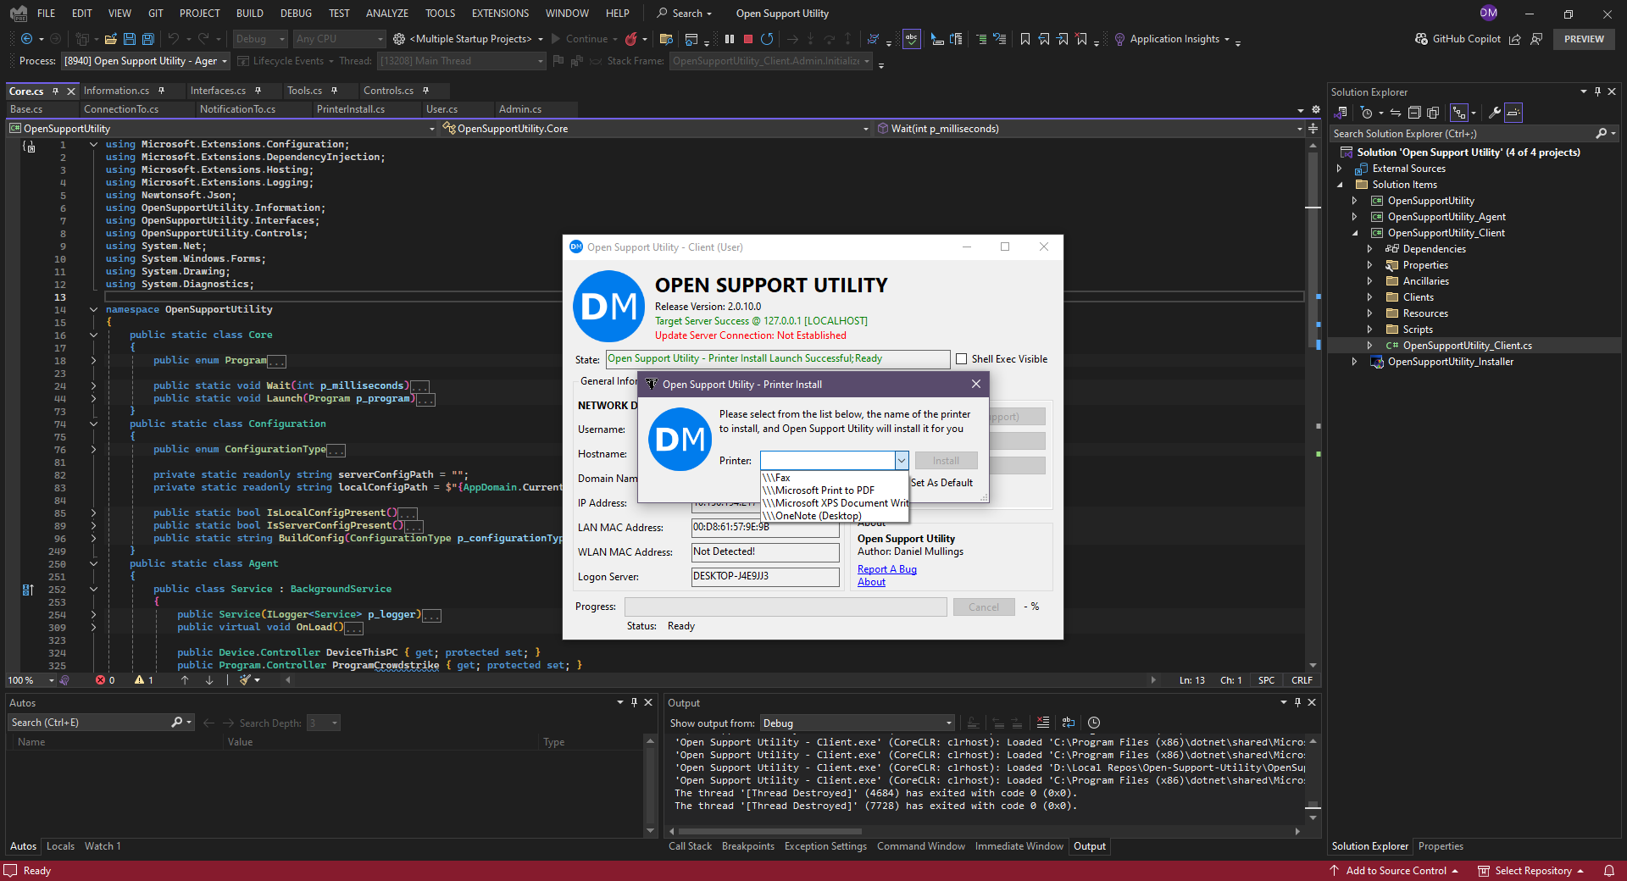The width and height of the screenshot is (1627, 881).
Task: Switch to the Breakpoints tab
Action: click(747, 846)
